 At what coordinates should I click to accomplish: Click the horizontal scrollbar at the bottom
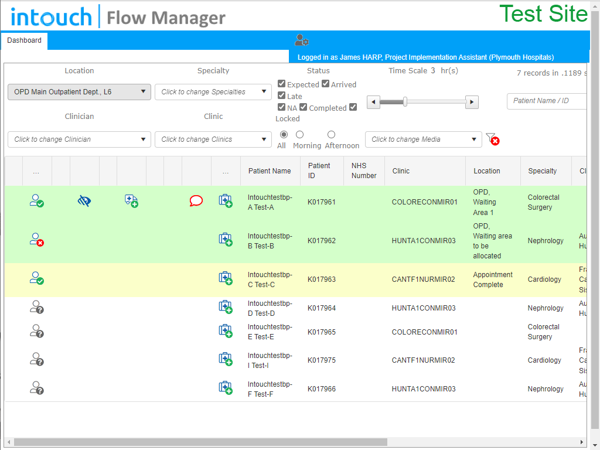point(200,442)
